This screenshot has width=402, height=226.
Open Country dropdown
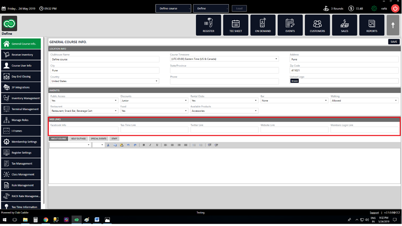(105, 81)
